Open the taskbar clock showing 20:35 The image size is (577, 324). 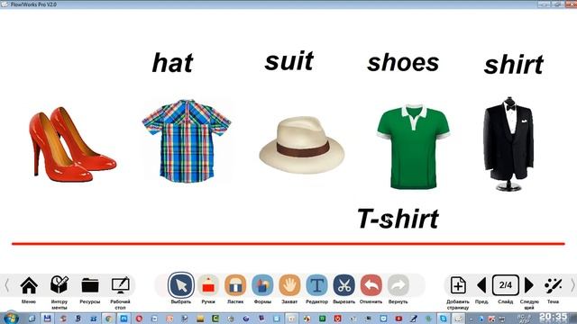(554, 318)
